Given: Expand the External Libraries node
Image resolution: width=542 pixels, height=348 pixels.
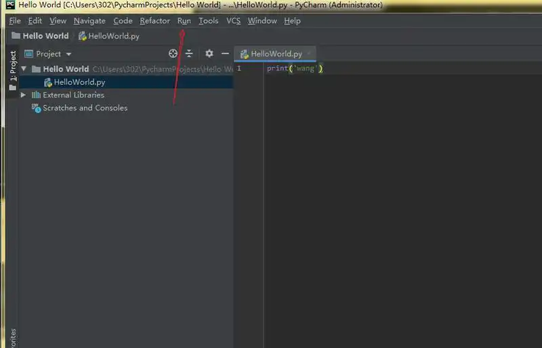Looking at the screenshot, I should 23,95.
